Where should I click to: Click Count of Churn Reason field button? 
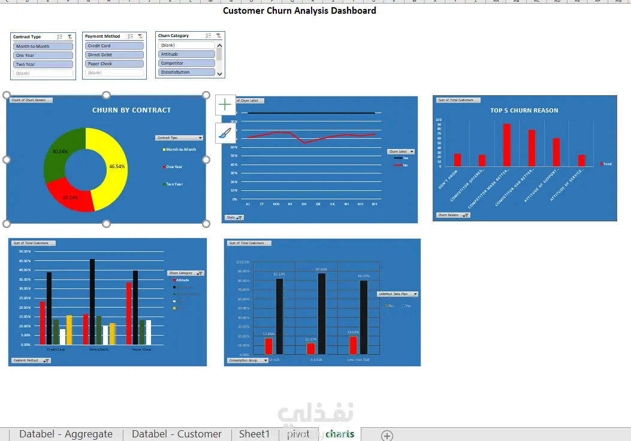31,100
